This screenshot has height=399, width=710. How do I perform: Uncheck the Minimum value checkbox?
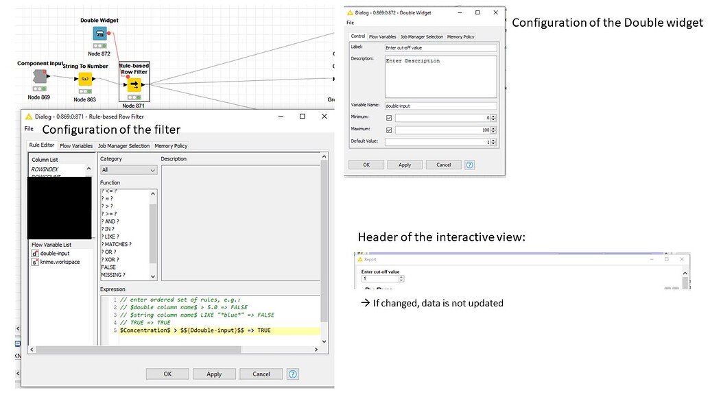pyautogui.click(x=388, y=118)
